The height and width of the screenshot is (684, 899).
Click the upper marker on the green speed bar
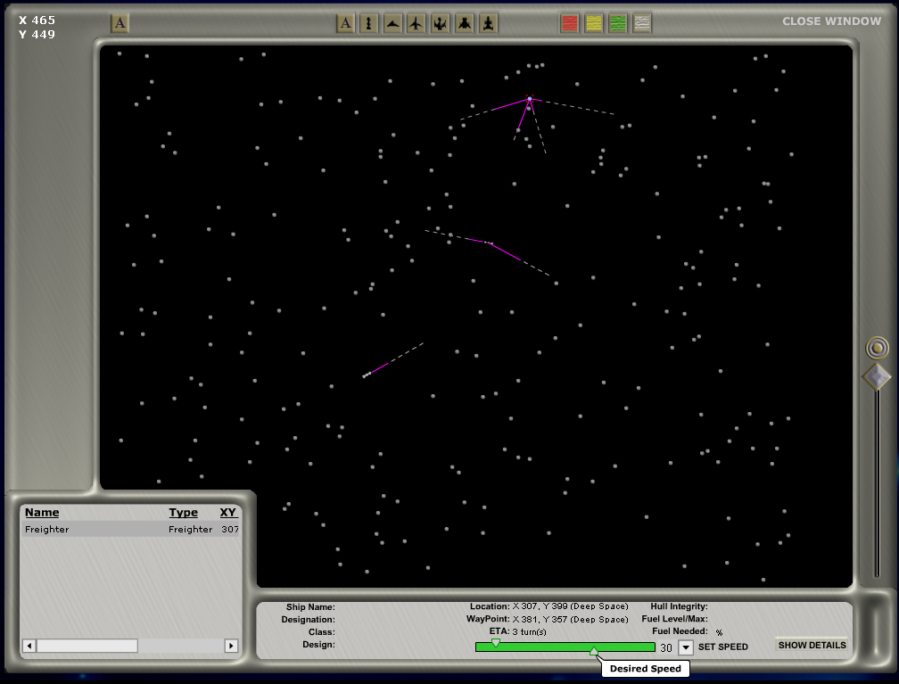click(495, 643)
